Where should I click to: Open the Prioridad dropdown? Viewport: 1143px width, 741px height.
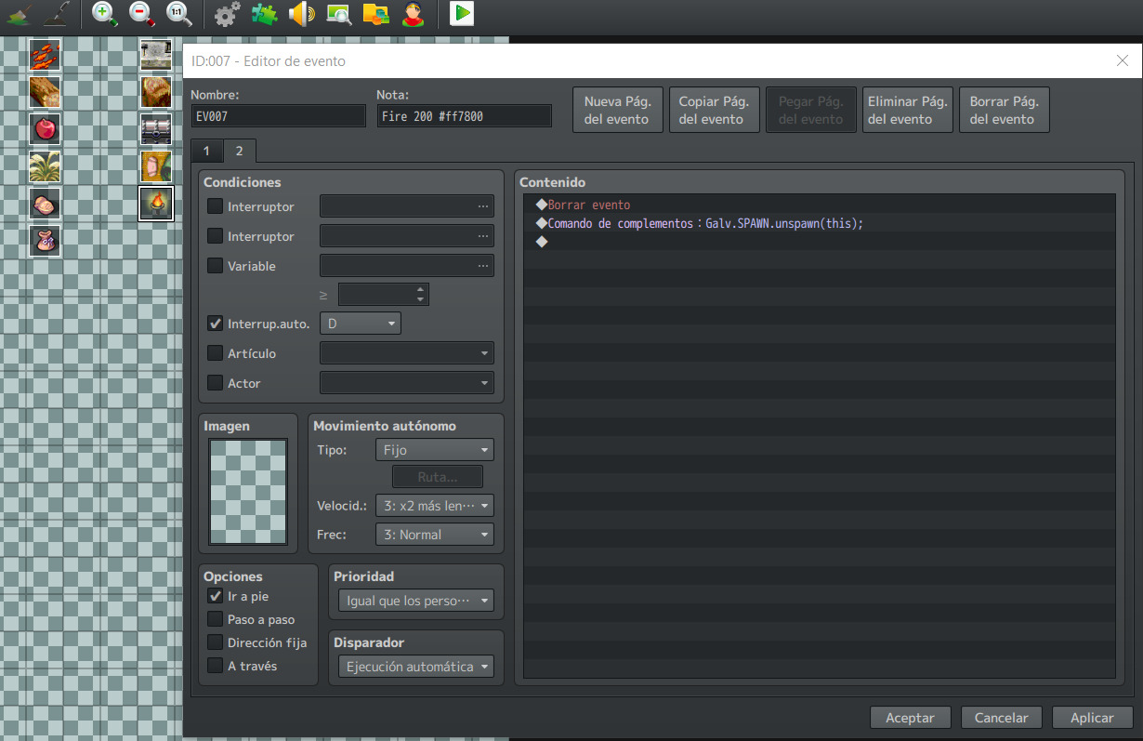(416, 601)
